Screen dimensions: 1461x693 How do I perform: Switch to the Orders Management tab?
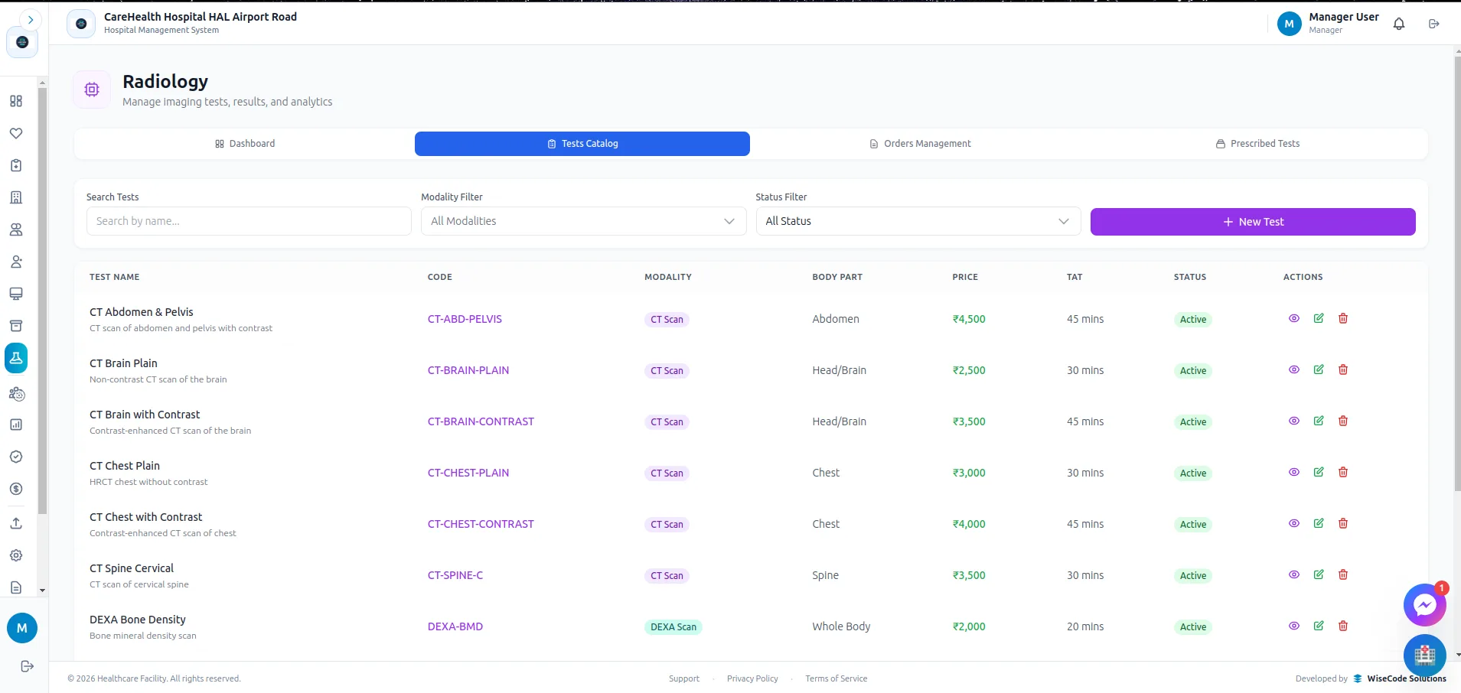pos(919,144)
